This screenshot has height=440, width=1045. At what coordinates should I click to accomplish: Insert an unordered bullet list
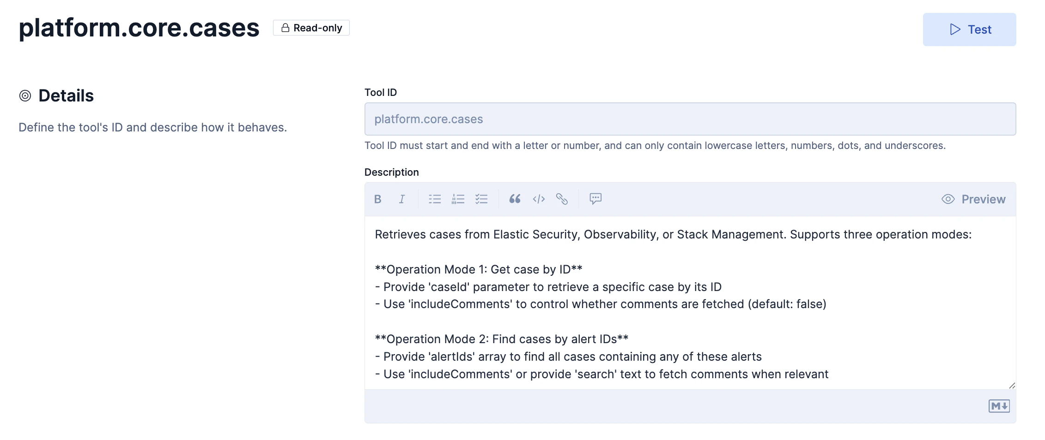tap(435, 199)
